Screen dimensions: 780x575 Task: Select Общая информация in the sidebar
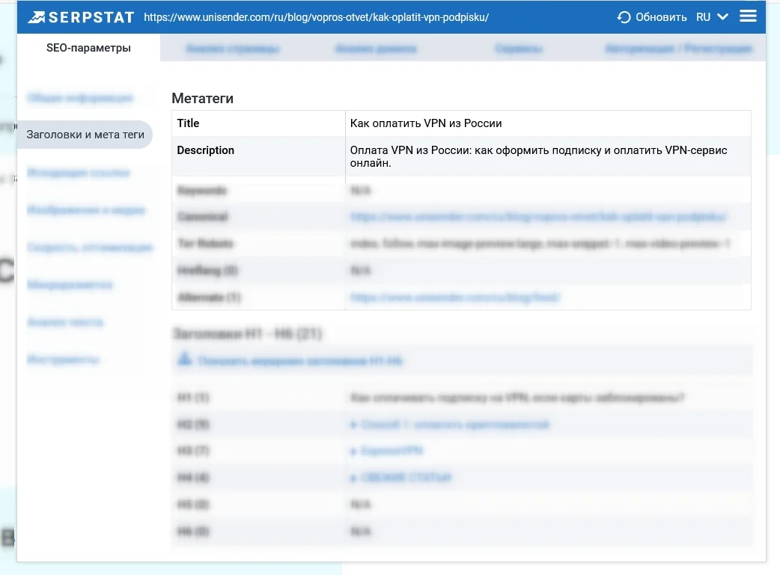coord(80,98)
